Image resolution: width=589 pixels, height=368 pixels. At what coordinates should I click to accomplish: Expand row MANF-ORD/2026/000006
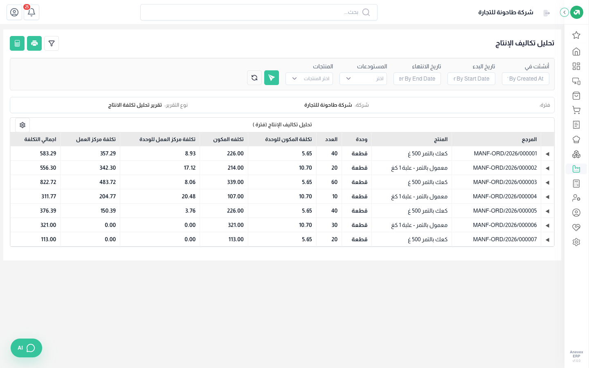(x=547, y=225)
